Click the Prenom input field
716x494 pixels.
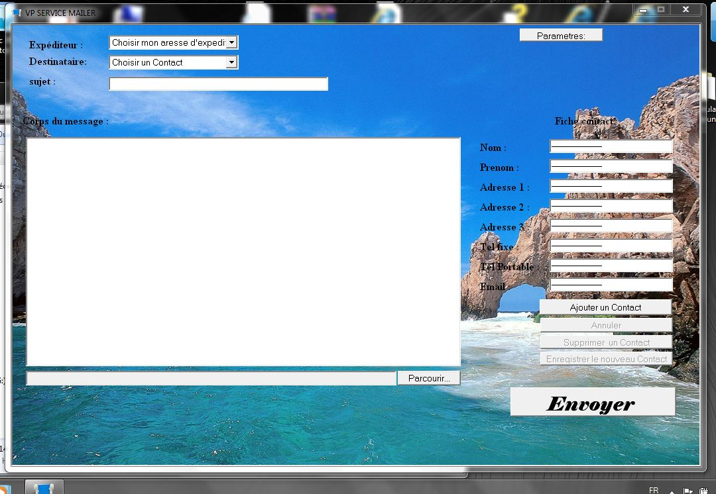click(611, 166)
